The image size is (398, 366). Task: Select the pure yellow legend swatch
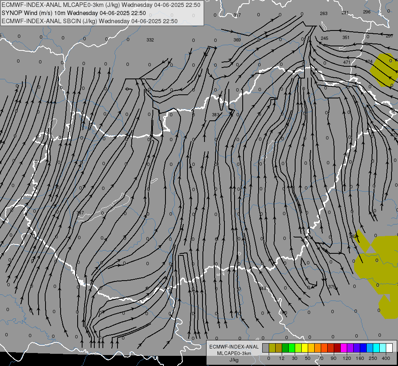[304, 348]
